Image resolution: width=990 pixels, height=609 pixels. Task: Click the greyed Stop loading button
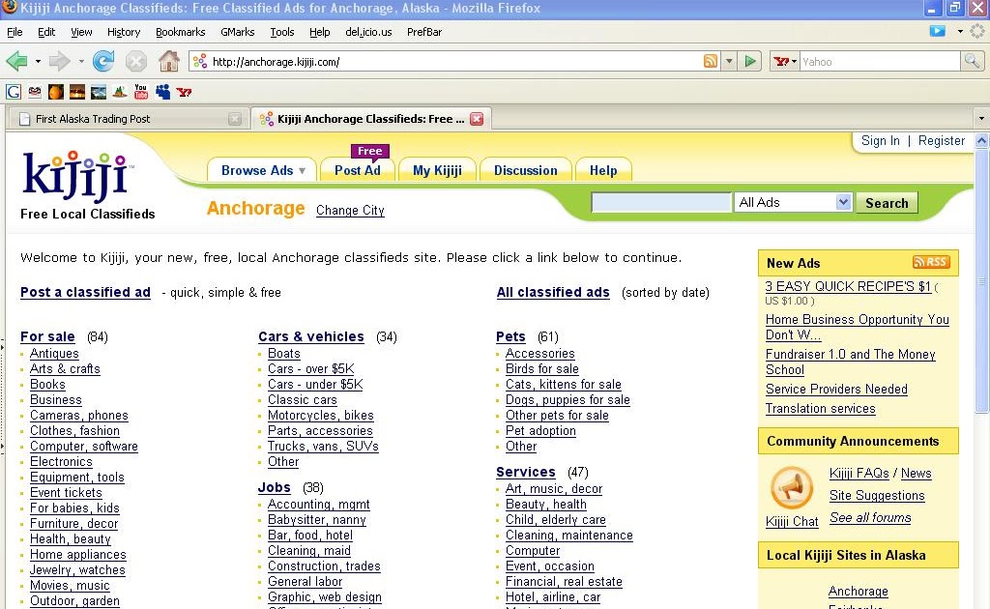135,61
